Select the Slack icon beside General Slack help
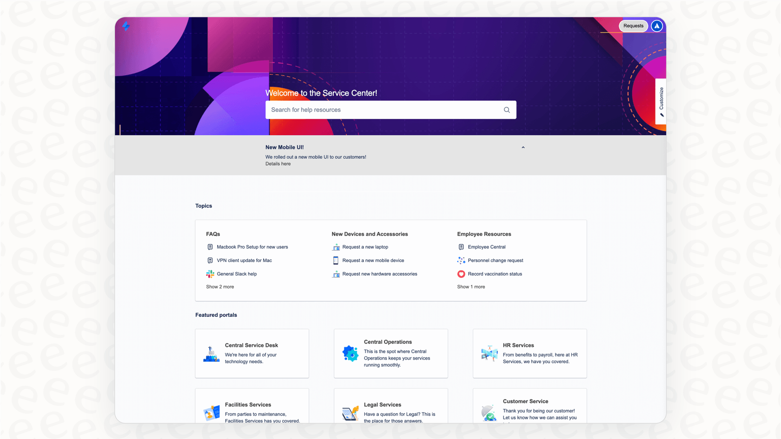The height and width of the screenshot is (439, 781). 210,274
